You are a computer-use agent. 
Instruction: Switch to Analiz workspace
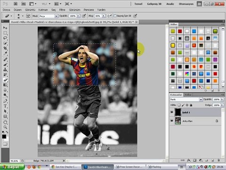(x=170, y=4)
